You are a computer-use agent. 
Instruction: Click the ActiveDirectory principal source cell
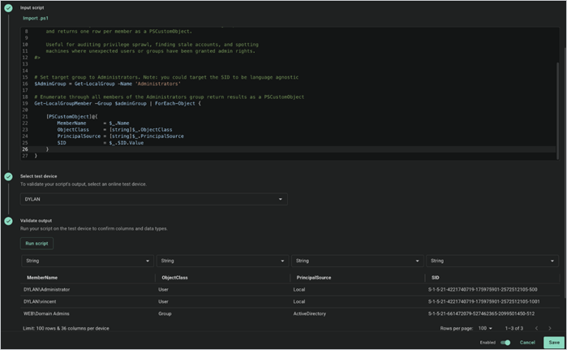(310, 313)
